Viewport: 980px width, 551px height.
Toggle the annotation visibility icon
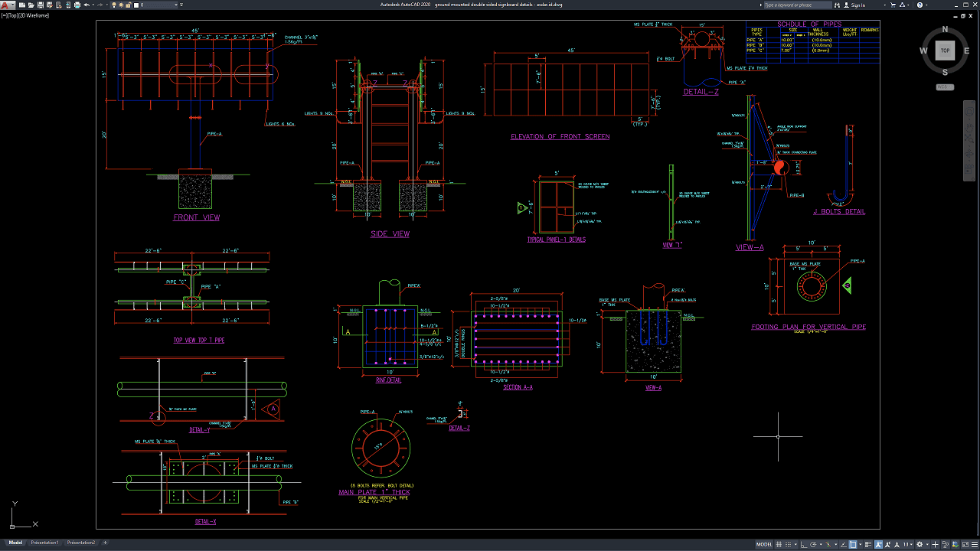pos(878,544)
